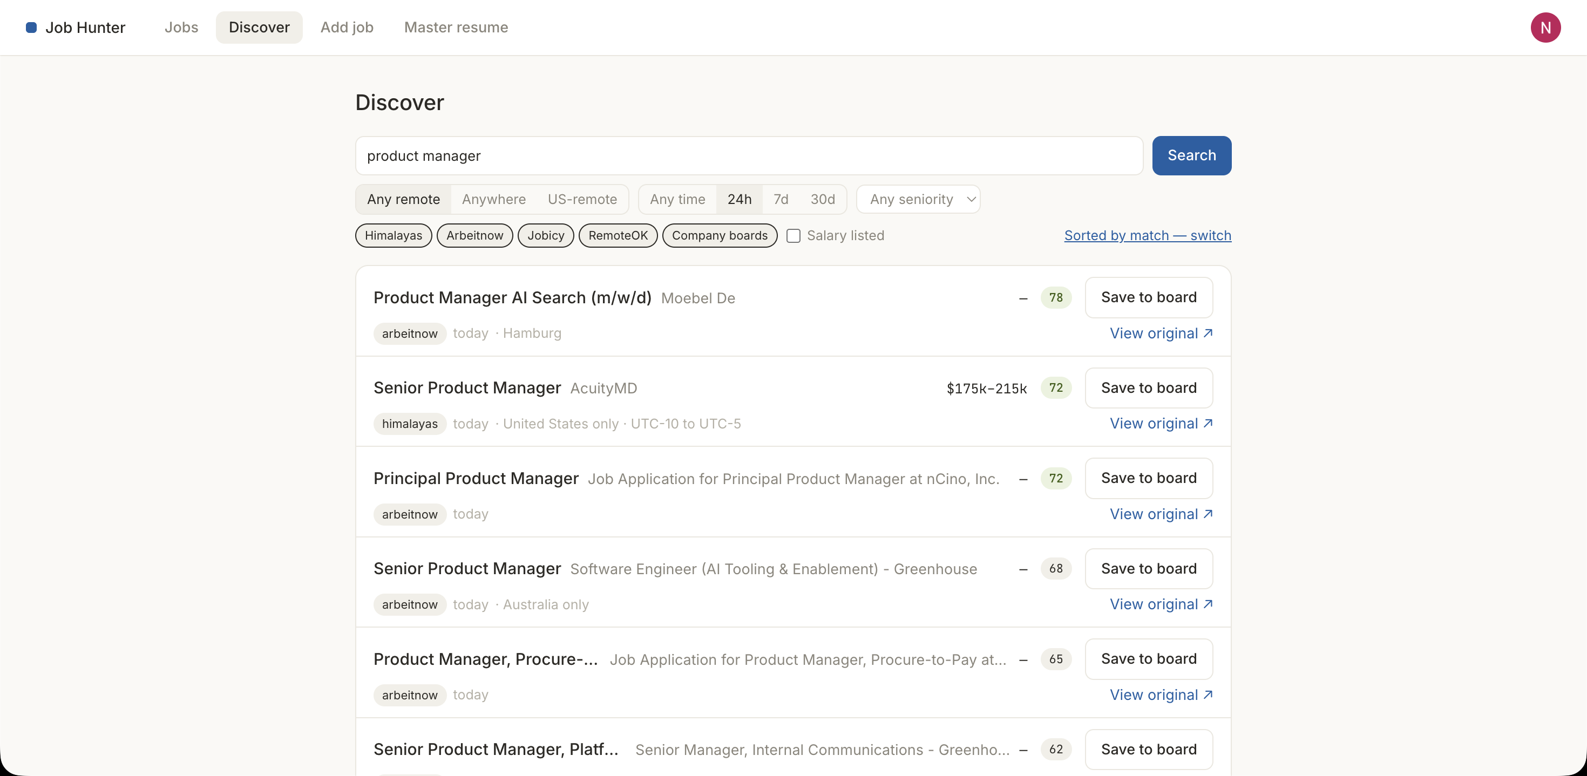Select the Discover tab
Image resolution: width=1587 pixels, height=776 pixels.
coord(259,27)
